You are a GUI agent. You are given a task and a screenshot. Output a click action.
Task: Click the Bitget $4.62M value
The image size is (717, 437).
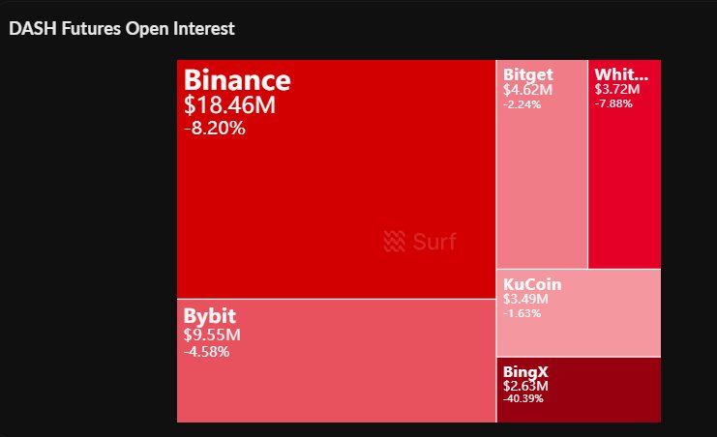[x=527, y=90]
